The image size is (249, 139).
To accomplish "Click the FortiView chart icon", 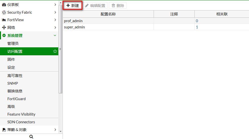I will point(4,20).
